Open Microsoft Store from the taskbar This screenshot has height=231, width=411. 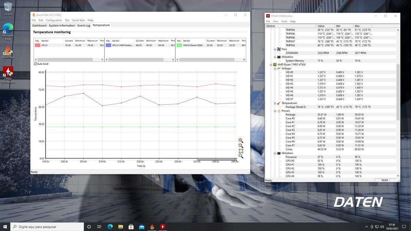click(131, 227)
